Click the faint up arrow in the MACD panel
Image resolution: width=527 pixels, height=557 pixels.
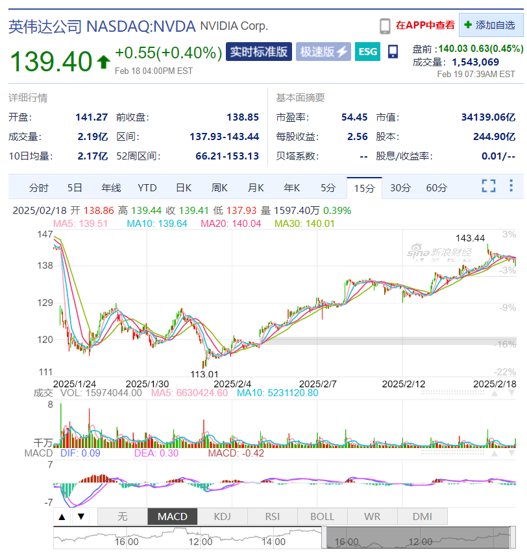tap(495, 453)
